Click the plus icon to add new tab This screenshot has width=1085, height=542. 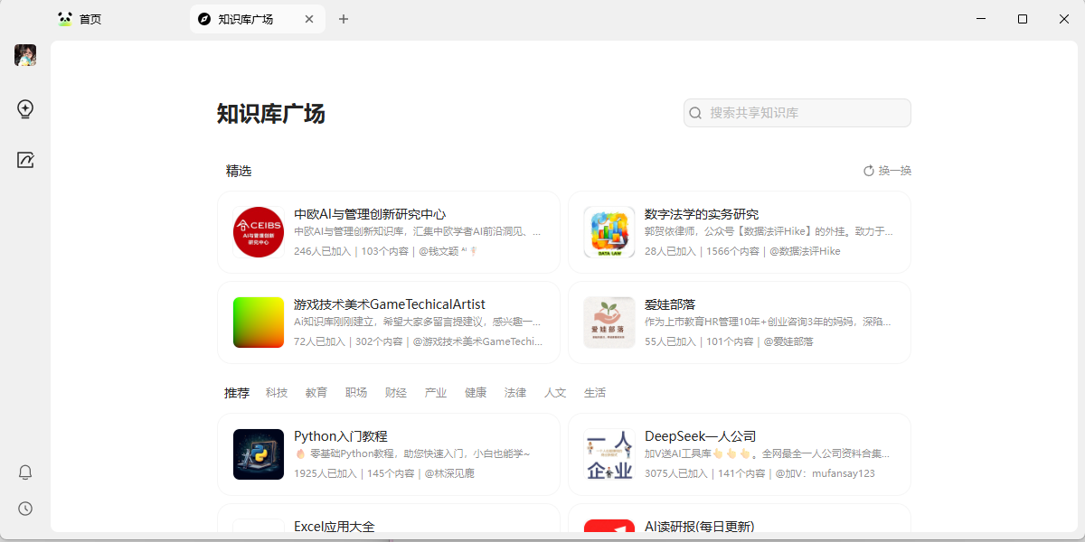click(344, 19)
